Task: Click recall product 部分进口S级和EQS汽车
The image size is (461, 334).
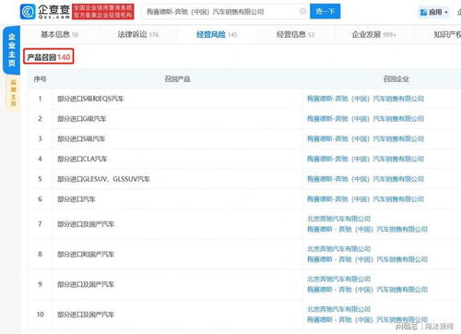Action: [x=90, y=99]
